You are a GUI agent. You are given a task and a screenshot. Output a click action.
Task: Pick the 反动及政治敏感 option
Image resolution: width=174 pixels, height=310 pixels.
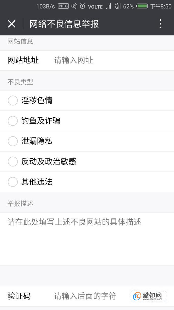tap(13, 161)
